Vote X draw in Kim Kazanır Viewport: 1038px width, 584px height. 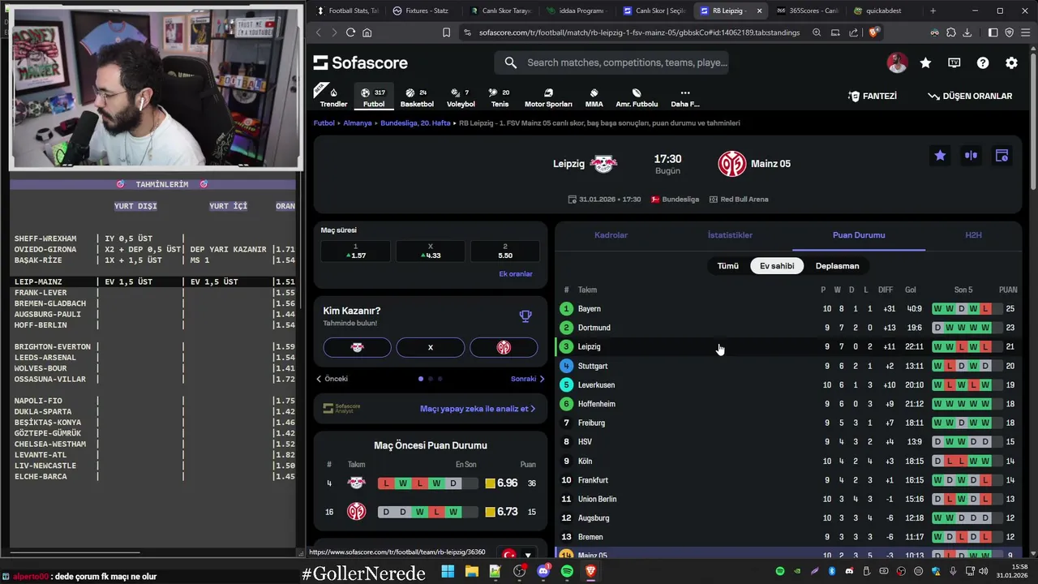click(430, 347)
